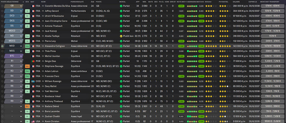Click the info icon beside Pierre Levy's name
286x123 pixels.
(43, 41)
